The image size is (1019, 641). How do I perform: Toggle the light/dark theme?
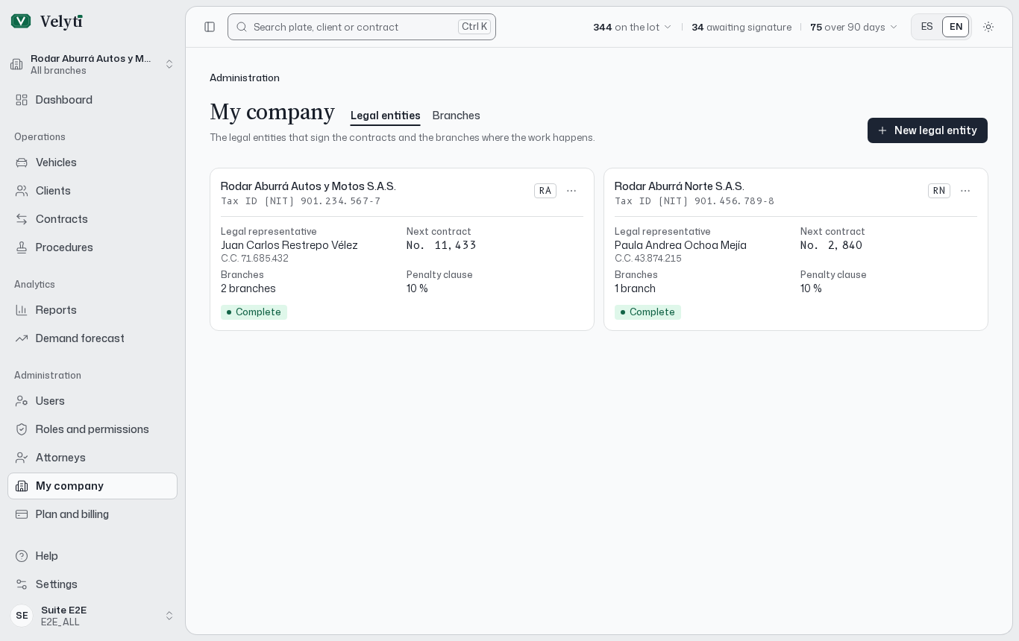[x=988, y=27]
